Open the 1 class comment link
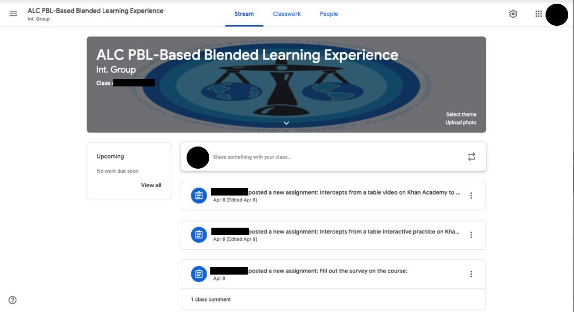The height and width of the screenshot is (312, 574). pos(211,299)
